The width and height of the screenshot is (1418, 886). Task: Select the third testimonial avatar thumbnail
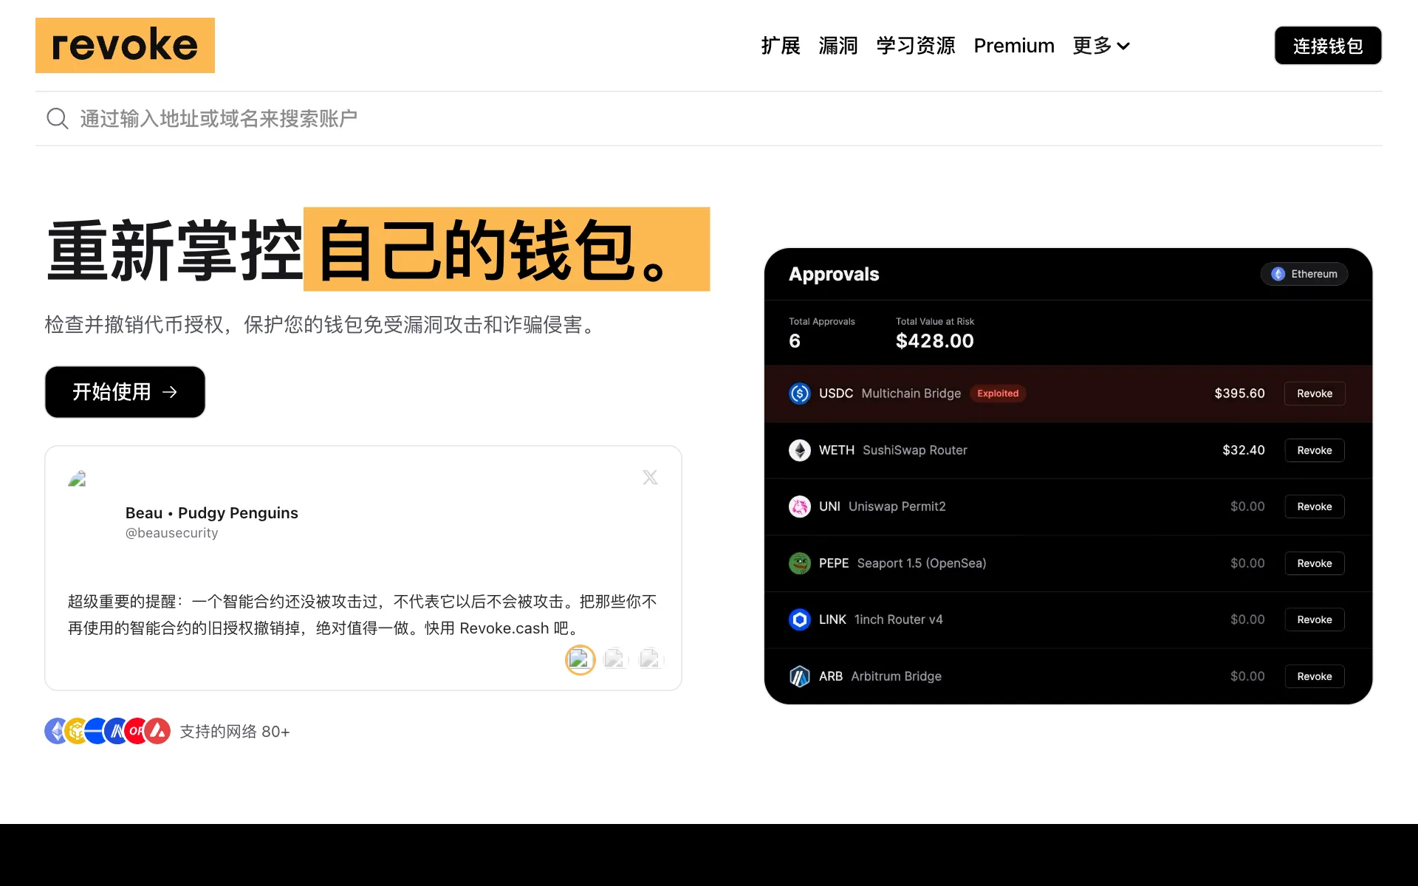pyautogui.click(x=651, y=659)
